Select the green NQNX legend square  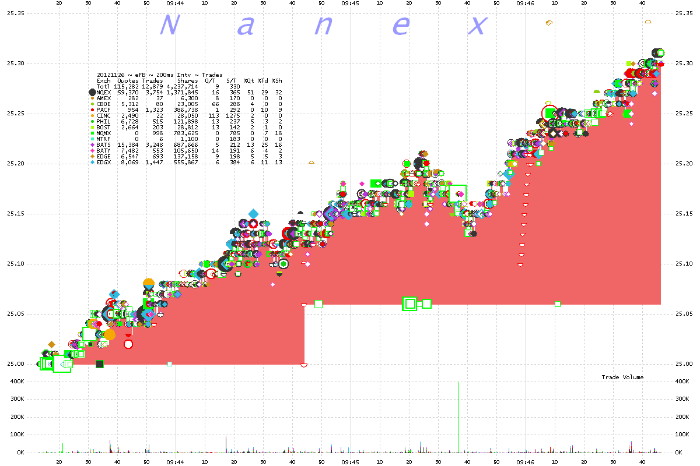click(x=92, y=133)
